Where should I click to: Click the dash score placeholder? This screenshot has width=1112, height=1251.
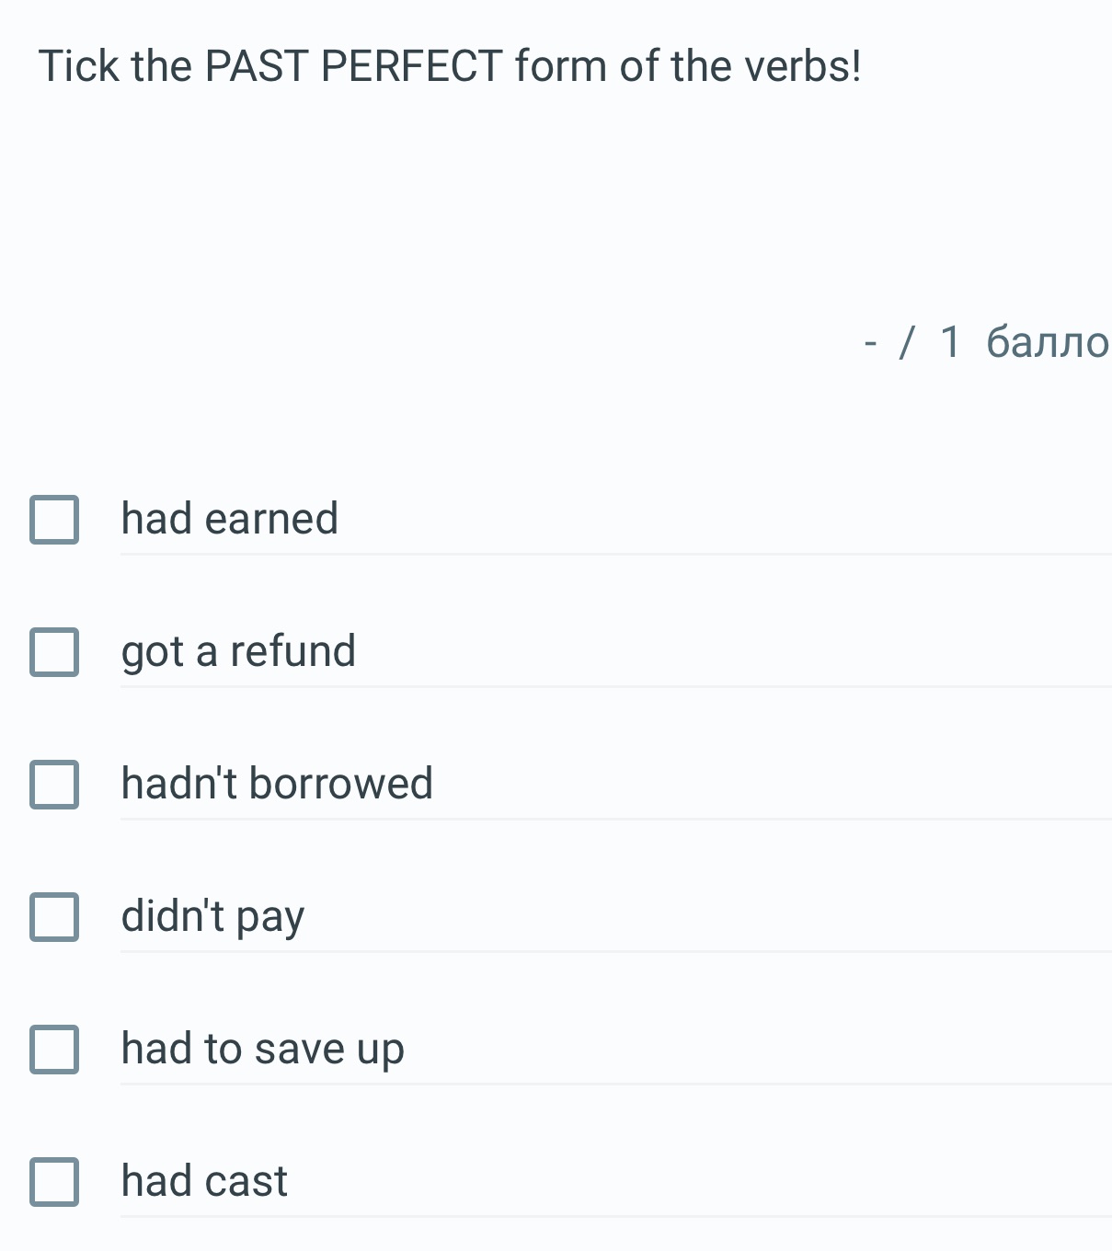[870, 343]
